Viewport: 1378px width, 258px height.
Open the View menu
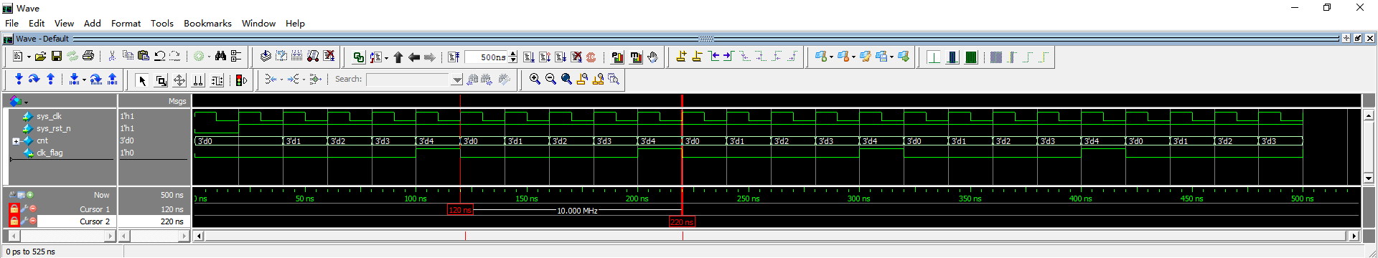point(64,23)
